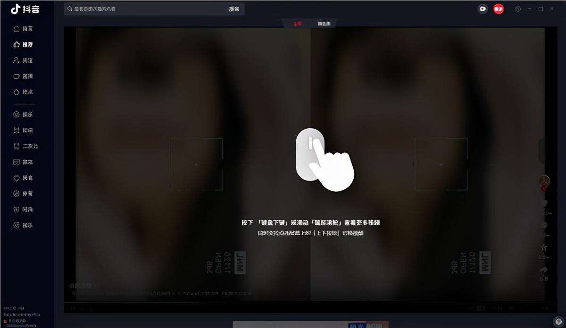The image size is (566, 328).
Task: Open the 热点 flame item in sidebar
Action: pos(24,92)
